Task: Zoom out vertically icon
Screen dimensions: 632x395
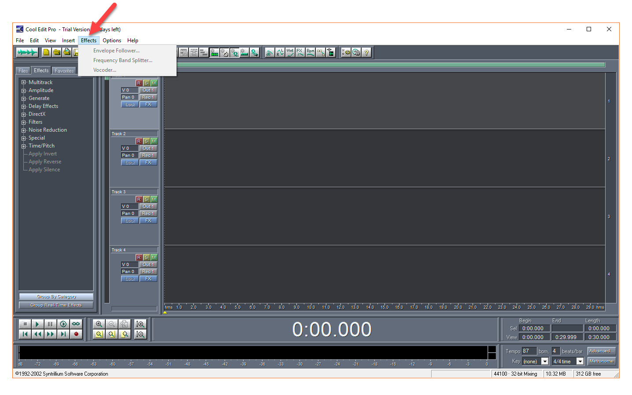Action: (140, 334)
